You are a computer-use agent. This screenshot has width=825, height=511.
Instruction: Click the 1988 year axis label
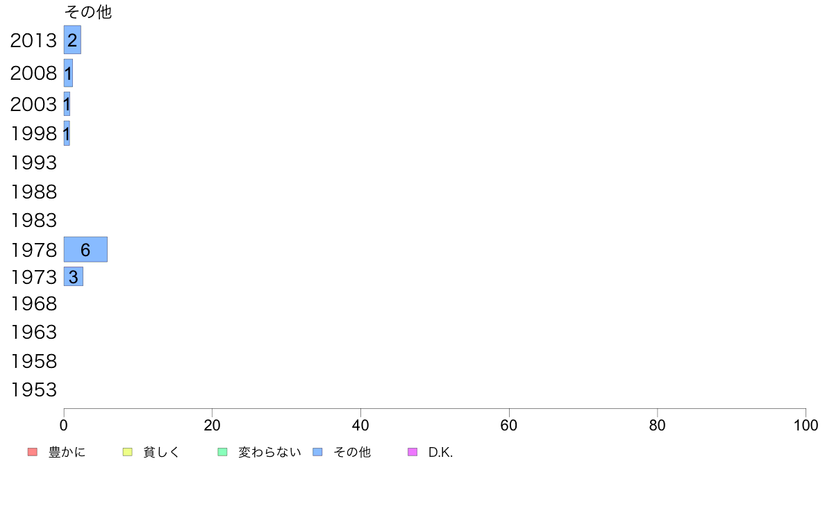[33, 192]
